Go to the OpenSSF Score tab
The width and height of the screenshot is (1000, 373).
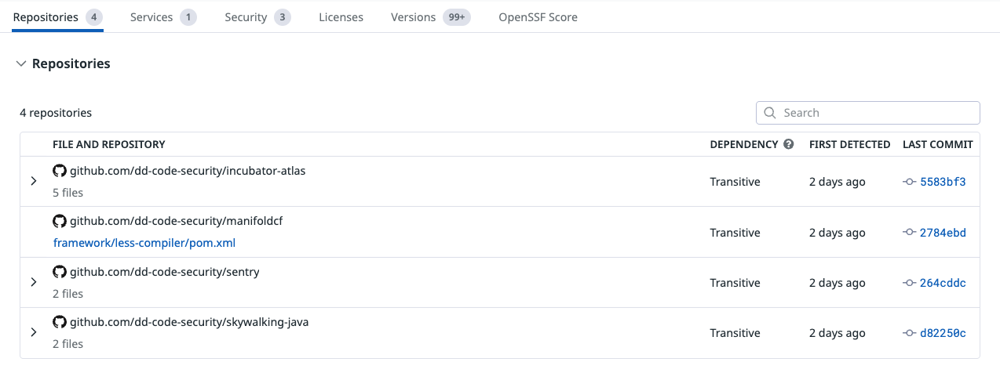point(538,17)
